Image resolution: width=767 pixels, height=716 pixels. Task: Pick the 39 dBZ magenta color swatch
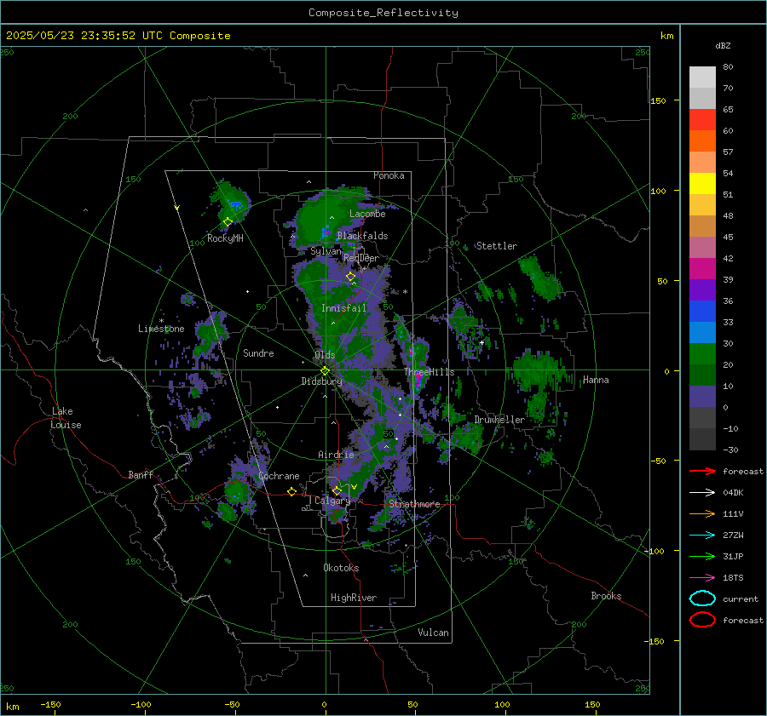[702, 268]
